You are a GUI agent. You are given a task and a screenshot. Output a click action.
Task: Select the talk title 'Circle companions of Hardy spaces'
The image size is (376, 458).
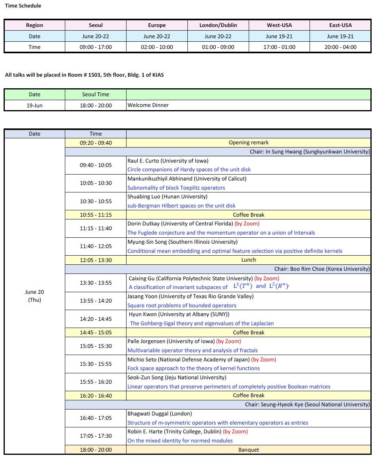point(187,169)
